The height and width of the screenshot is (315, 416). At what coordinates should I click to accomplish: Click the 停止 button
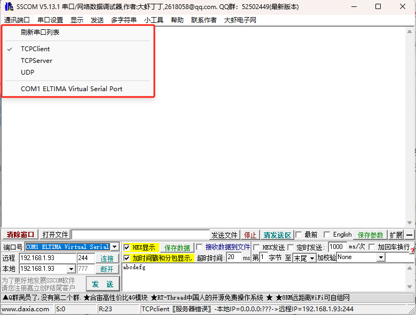point(250,235)
